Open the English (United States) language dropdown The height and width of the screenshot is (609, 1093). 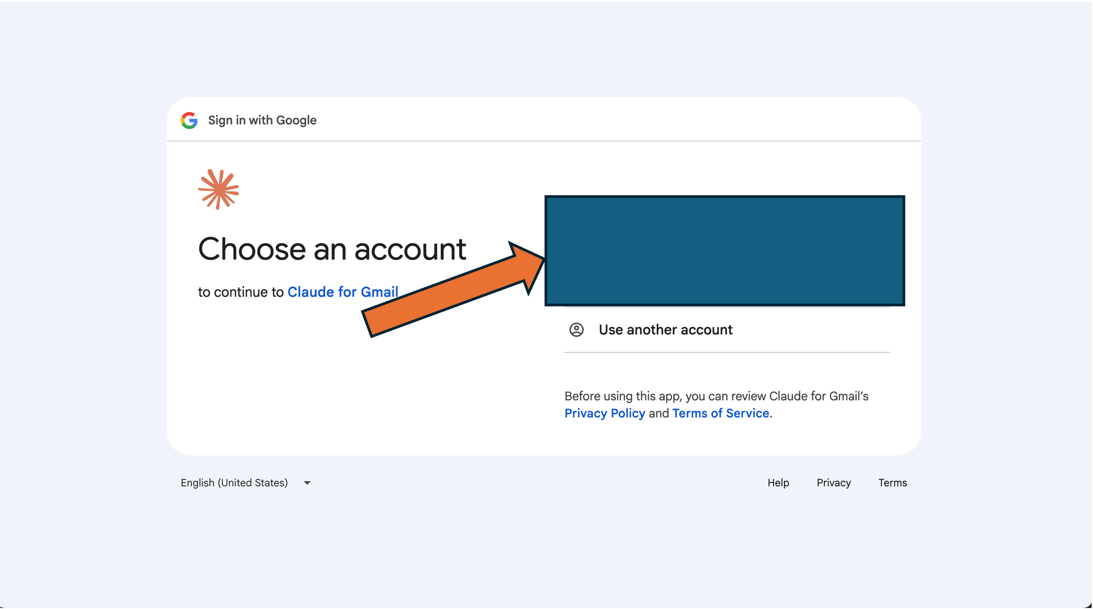coord(246,483)
